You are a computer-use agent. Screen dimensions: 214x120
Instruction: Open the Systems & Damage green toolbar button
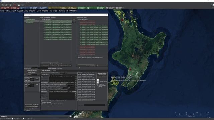click(x=101, y=8)
